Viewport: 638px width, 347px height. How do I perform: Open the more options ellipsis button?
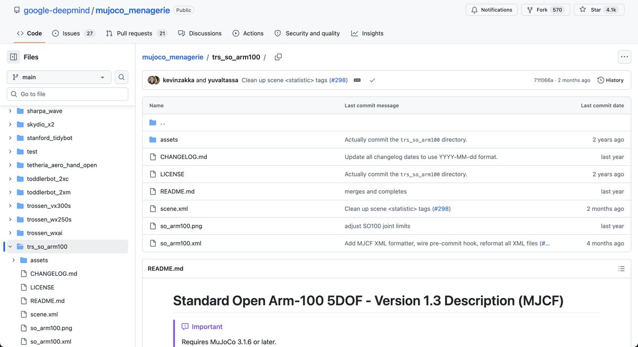(x=624, y=57)
